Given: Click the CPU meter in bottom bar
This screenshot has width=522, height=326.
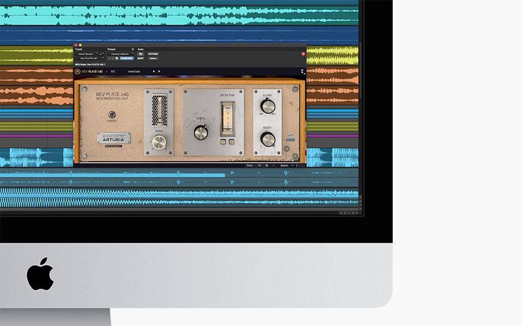Looking at the screenshot, I should (x=293, y=165).
